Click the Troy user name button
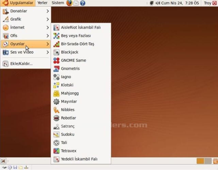 tap(207, 3)
